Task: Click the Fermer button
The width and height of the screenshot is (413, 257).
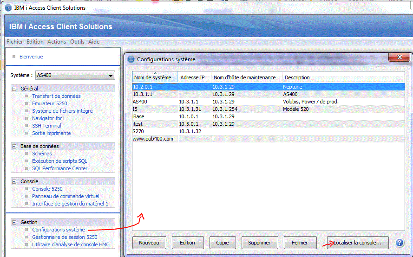Action: (300, 243)
